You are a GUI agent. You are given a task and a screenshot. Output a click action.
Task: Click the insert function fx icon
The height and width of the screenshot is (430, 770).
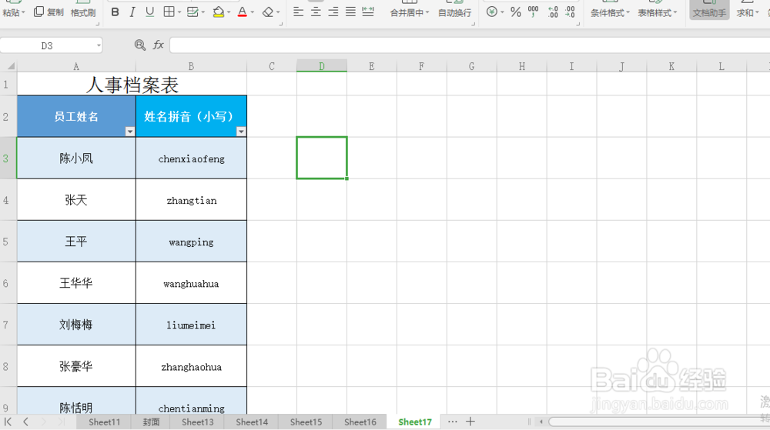point(158,45)
